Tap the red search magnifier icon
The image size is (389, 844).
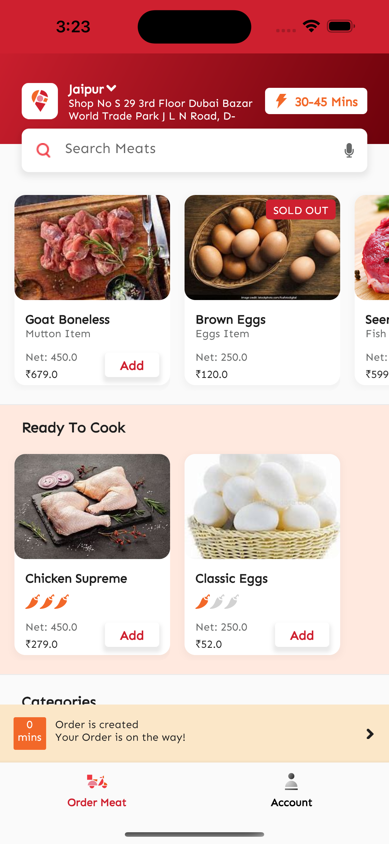(x=43, y=150)
